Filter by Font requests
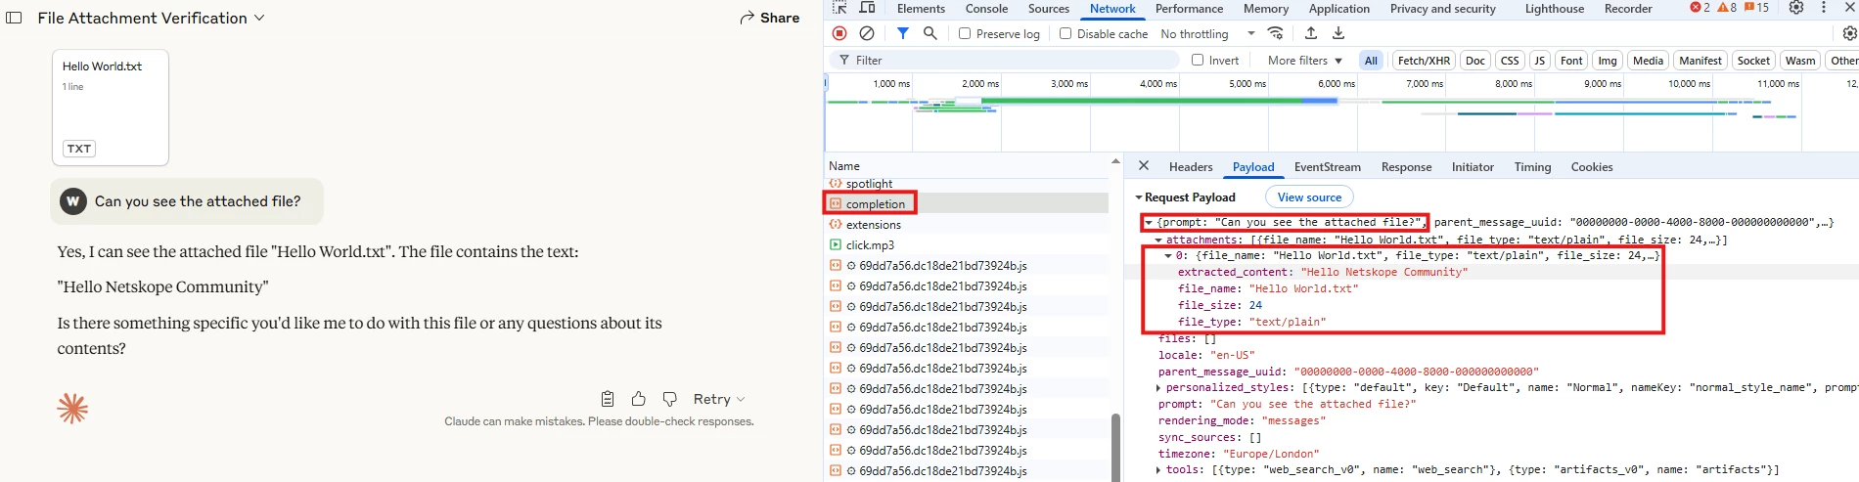Screen dimensions: 1859x482 pyautogui.click(x=1571, y=61)
